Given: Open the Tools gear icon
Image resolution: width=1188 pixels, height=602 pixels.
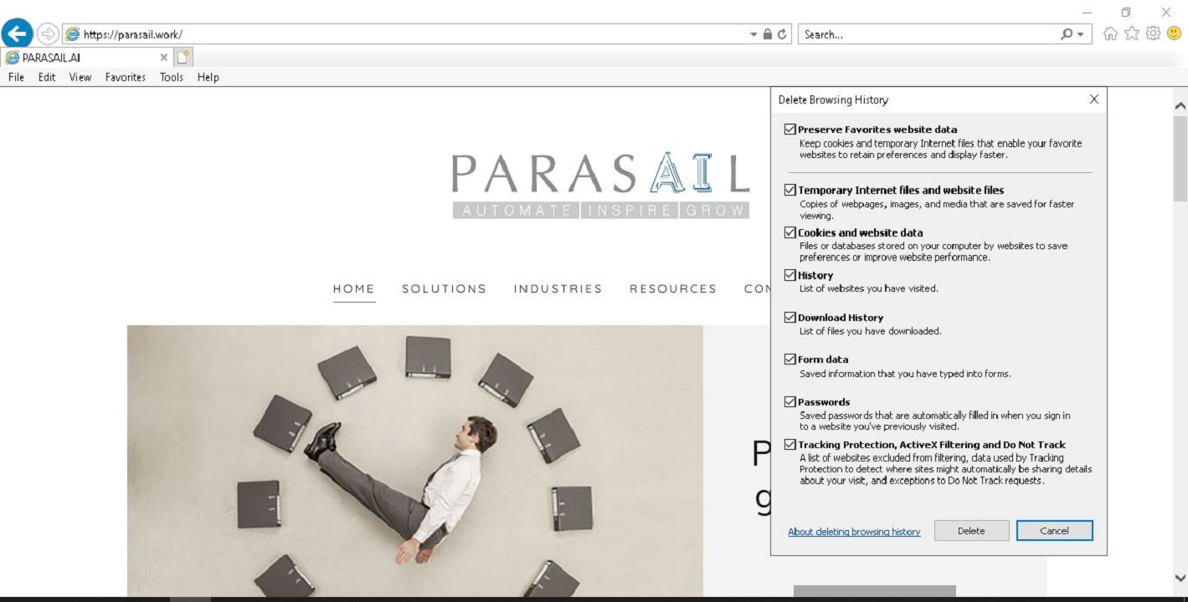Looking at the screenshot, I should [x=1153, y=33].
